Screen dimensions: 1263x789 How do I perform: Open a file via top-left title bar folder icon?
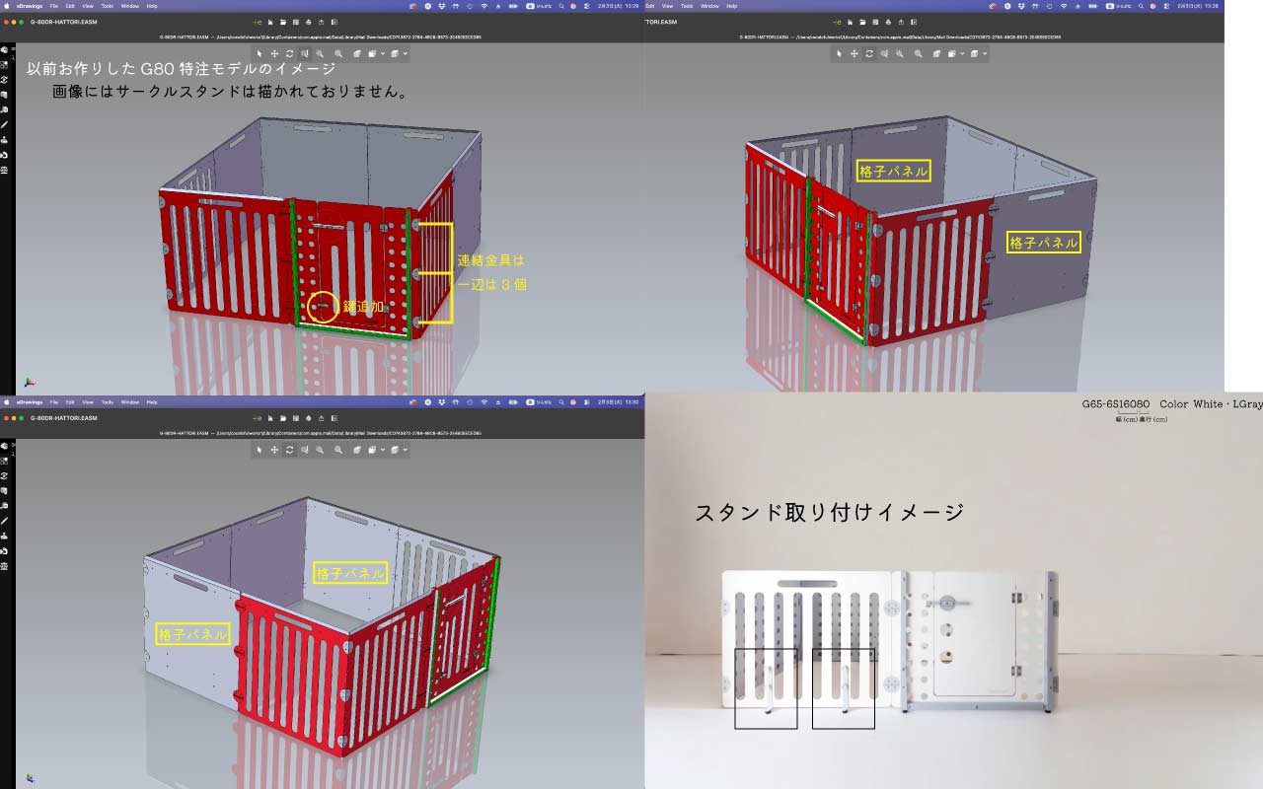(x=282, y=21)
